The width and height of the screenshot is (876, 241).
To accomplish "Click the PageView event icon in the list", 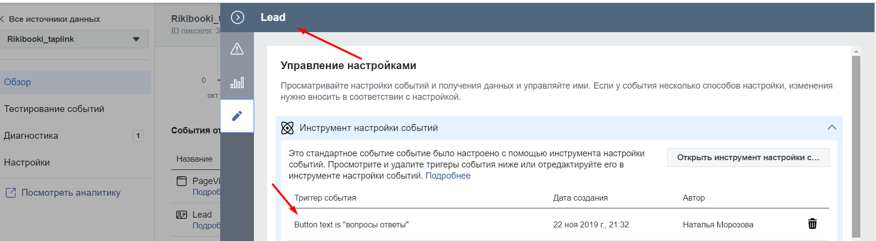I will point(182,181).
